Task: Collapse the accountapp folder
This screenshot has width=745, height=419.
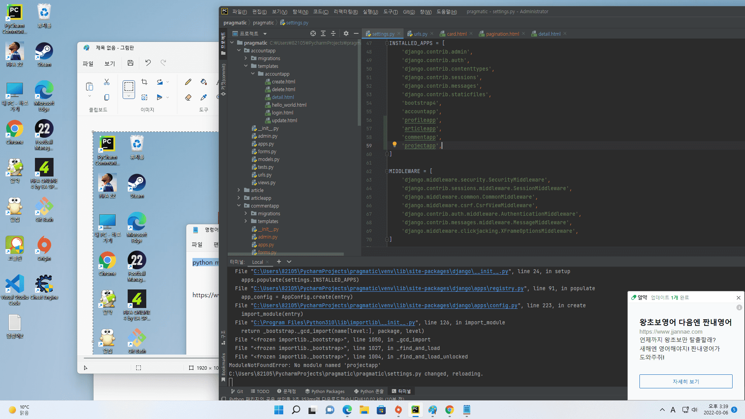Action: pos(239,50)
